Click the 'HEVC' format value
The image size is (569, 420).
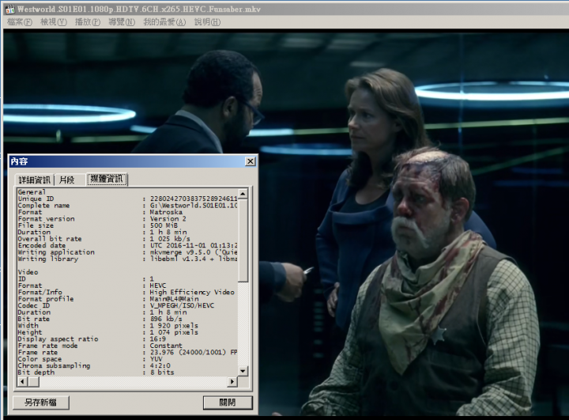158,286
